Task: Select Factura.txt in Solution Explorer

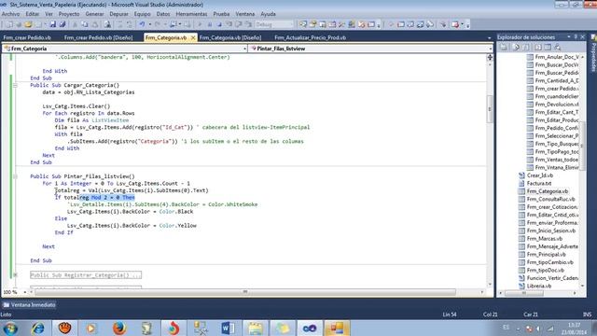Action: click(x=539, y=183)
